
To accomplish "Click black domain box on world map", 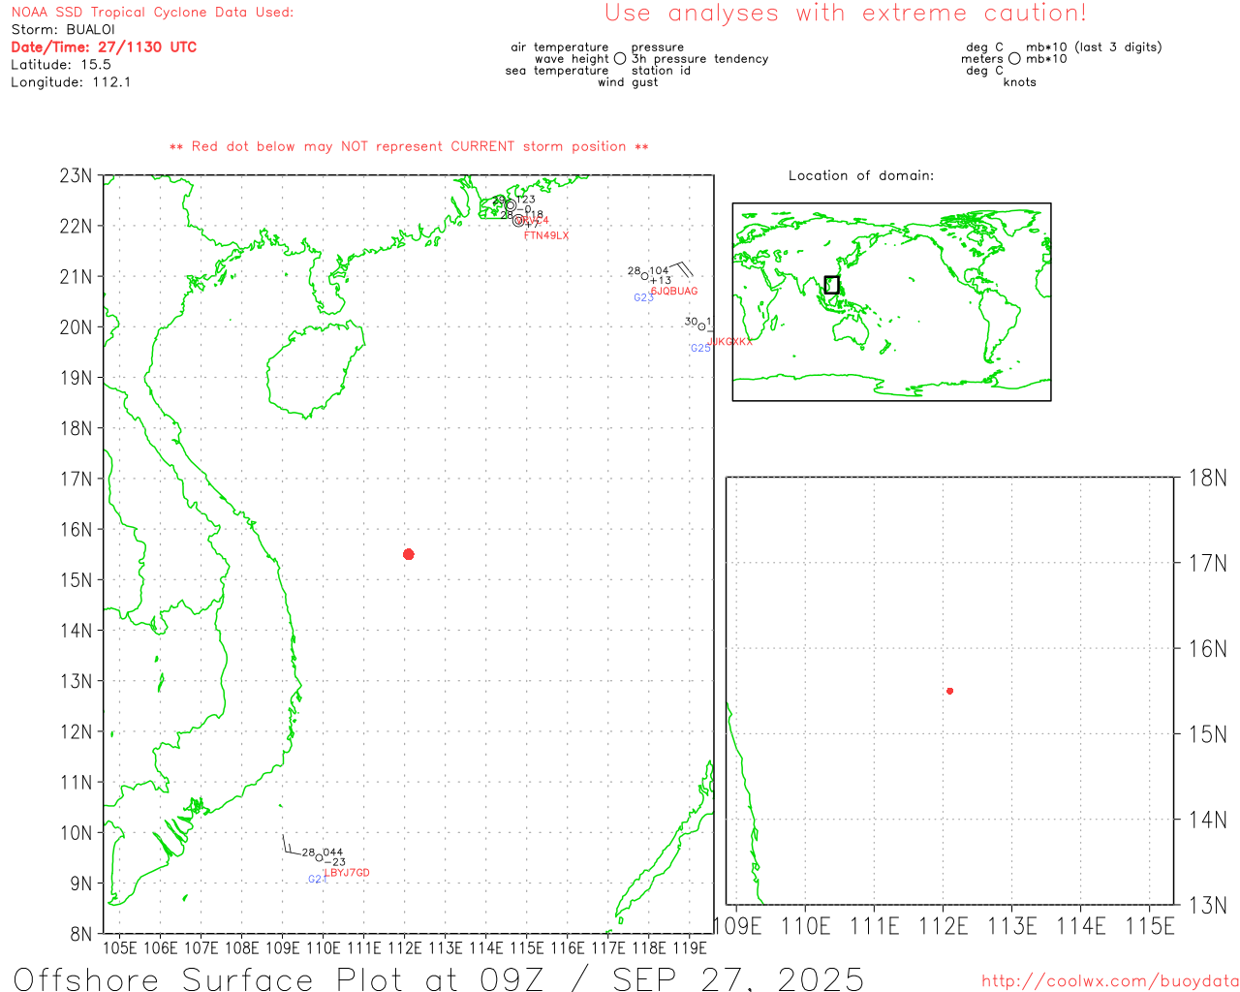I will [x=831, y=285].
